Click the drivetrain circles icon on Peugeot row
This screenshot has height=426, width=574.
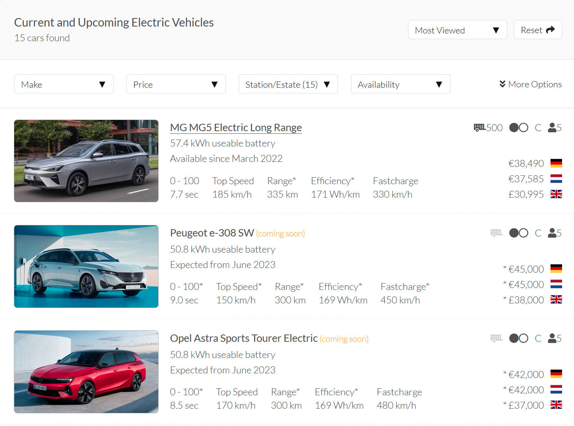click(x=519, y=233)
